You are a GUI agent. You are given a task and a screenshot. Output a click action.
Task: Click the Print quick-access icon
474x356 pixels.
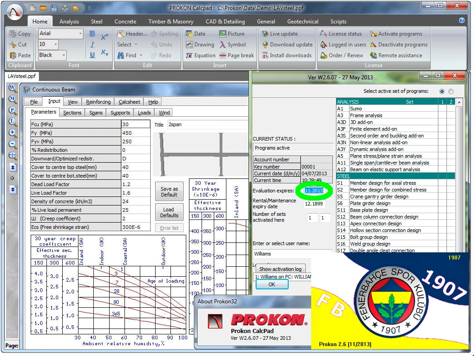pyautogui.click(x=65, y=8)
